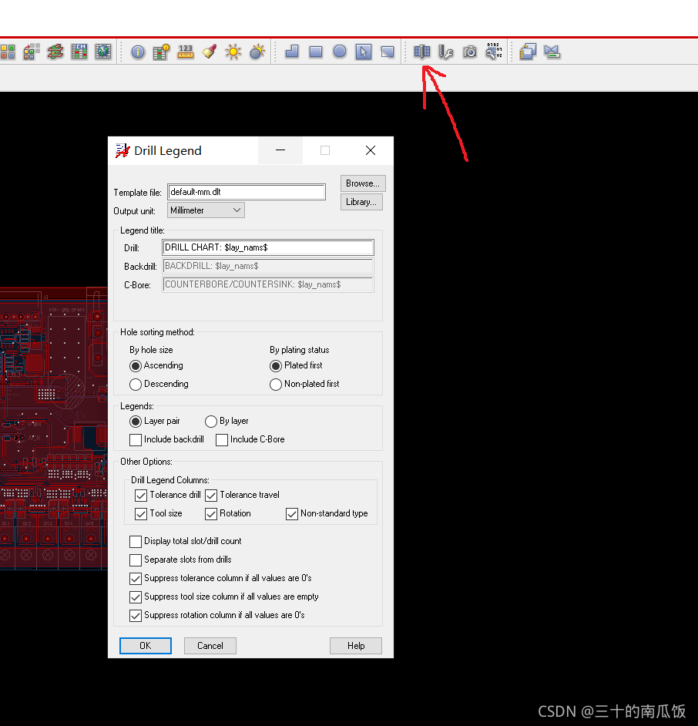Viewport: 698px width, 726px height.
Task: Click the C-Bore legend title field
Action: tap(268, 284)
